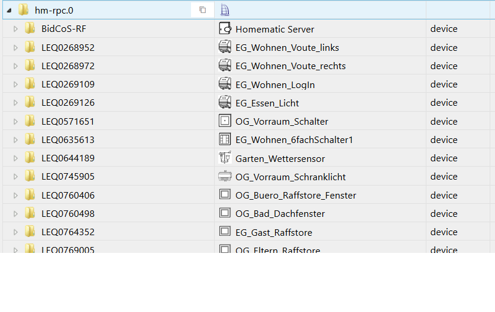
Task: Select the LEQ0644189 tree entry
Action: (x=68, y=158)
